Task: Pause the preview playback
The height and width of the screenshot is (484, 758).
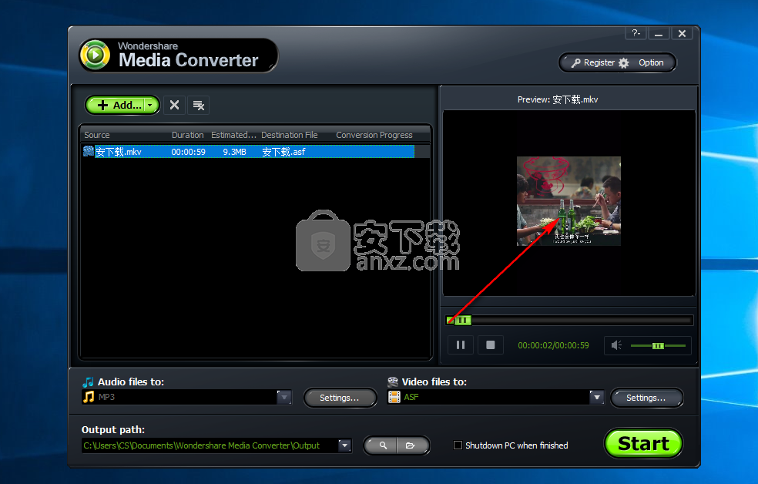Action: tap(460, 345)
